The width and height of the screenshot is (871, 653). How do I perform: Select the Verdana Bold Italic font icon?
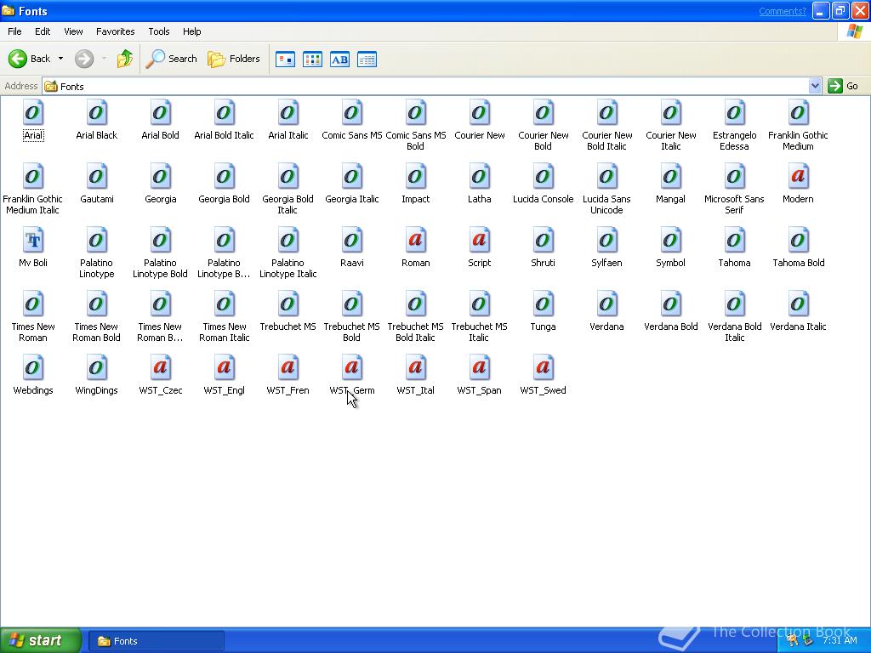734,304
